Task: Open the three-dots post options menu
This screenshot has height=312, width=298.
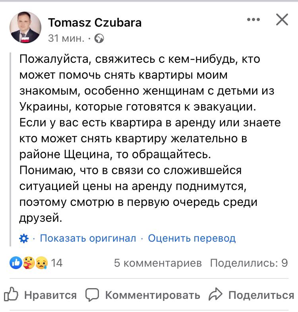Action: 253,19
